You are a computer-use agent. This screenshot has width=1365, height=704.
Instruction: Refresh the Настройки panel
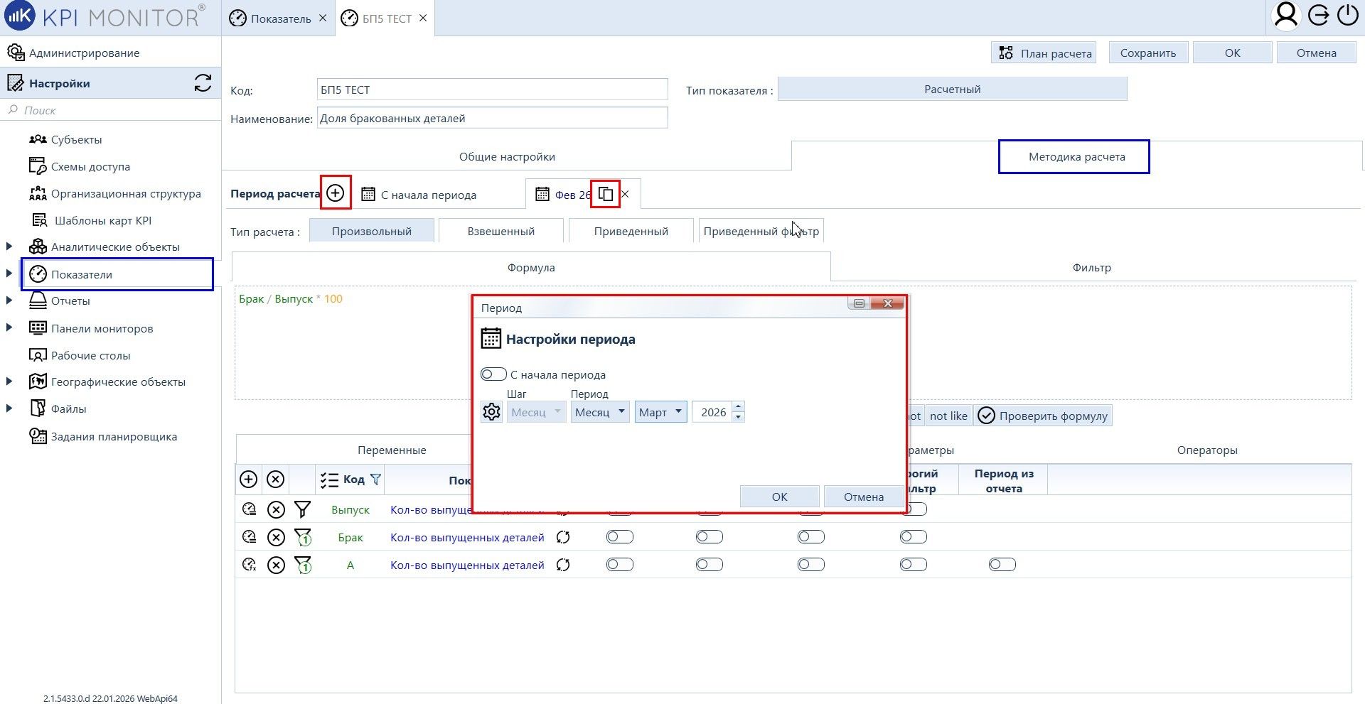[203, 83]
